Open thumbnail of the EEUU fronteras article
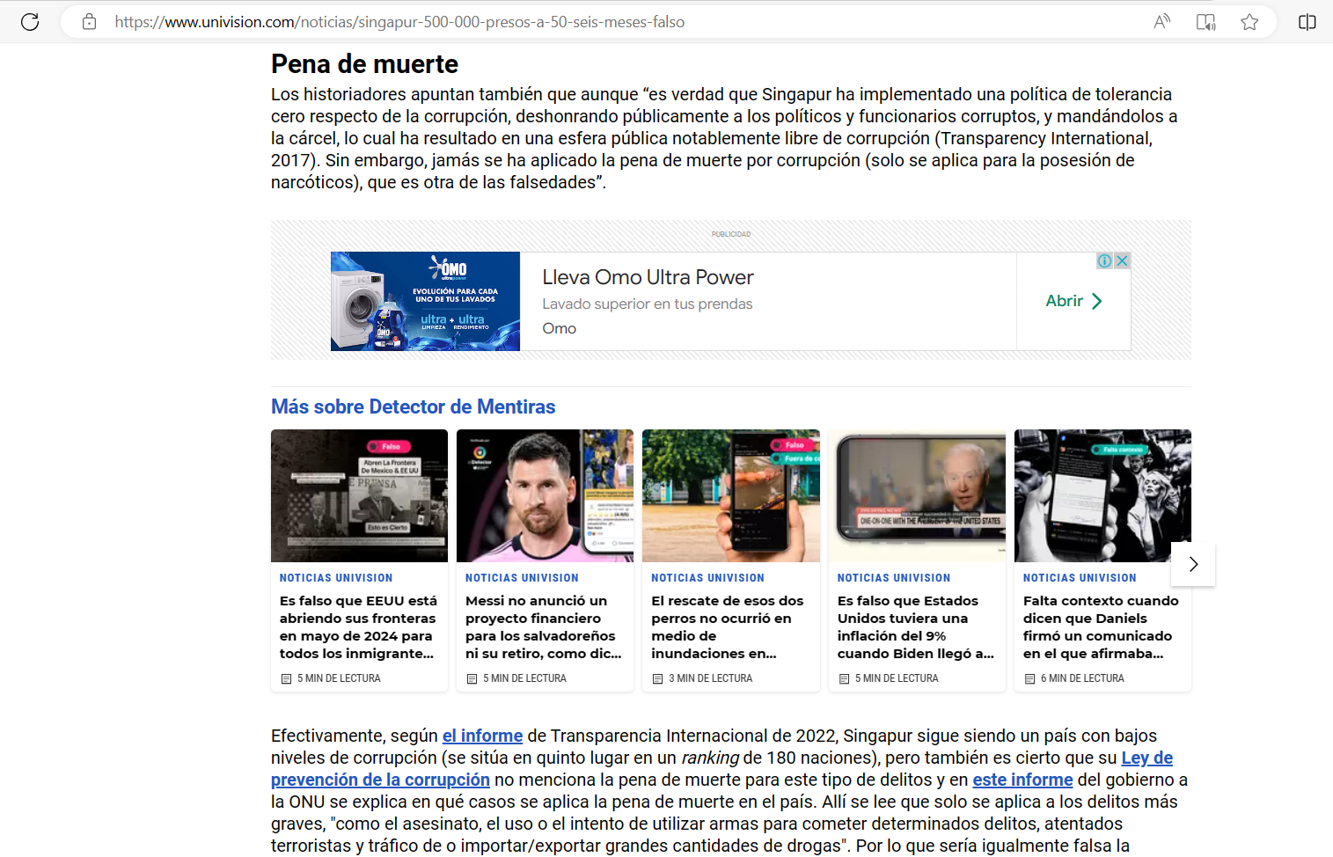This screenshot has height=857, width=1333. (x=359, y=495)
